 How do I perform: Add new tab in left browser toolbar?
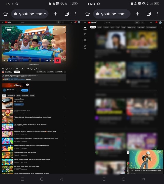point(56,14)
